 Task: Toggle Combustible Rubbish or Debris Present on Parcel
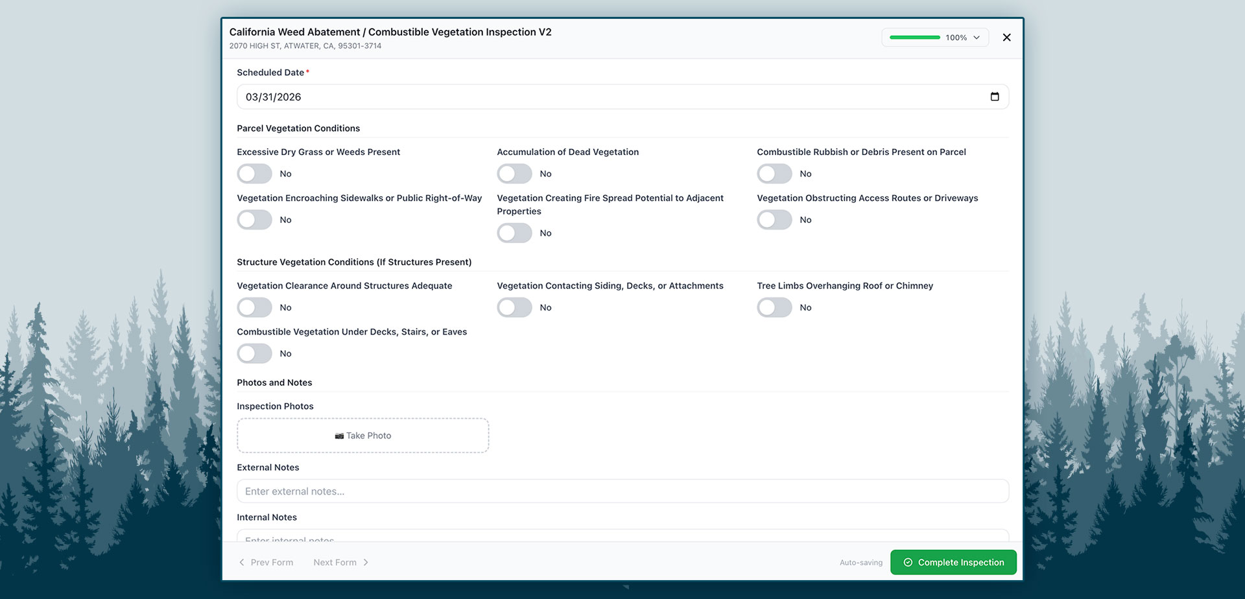(x=774, y=174)
